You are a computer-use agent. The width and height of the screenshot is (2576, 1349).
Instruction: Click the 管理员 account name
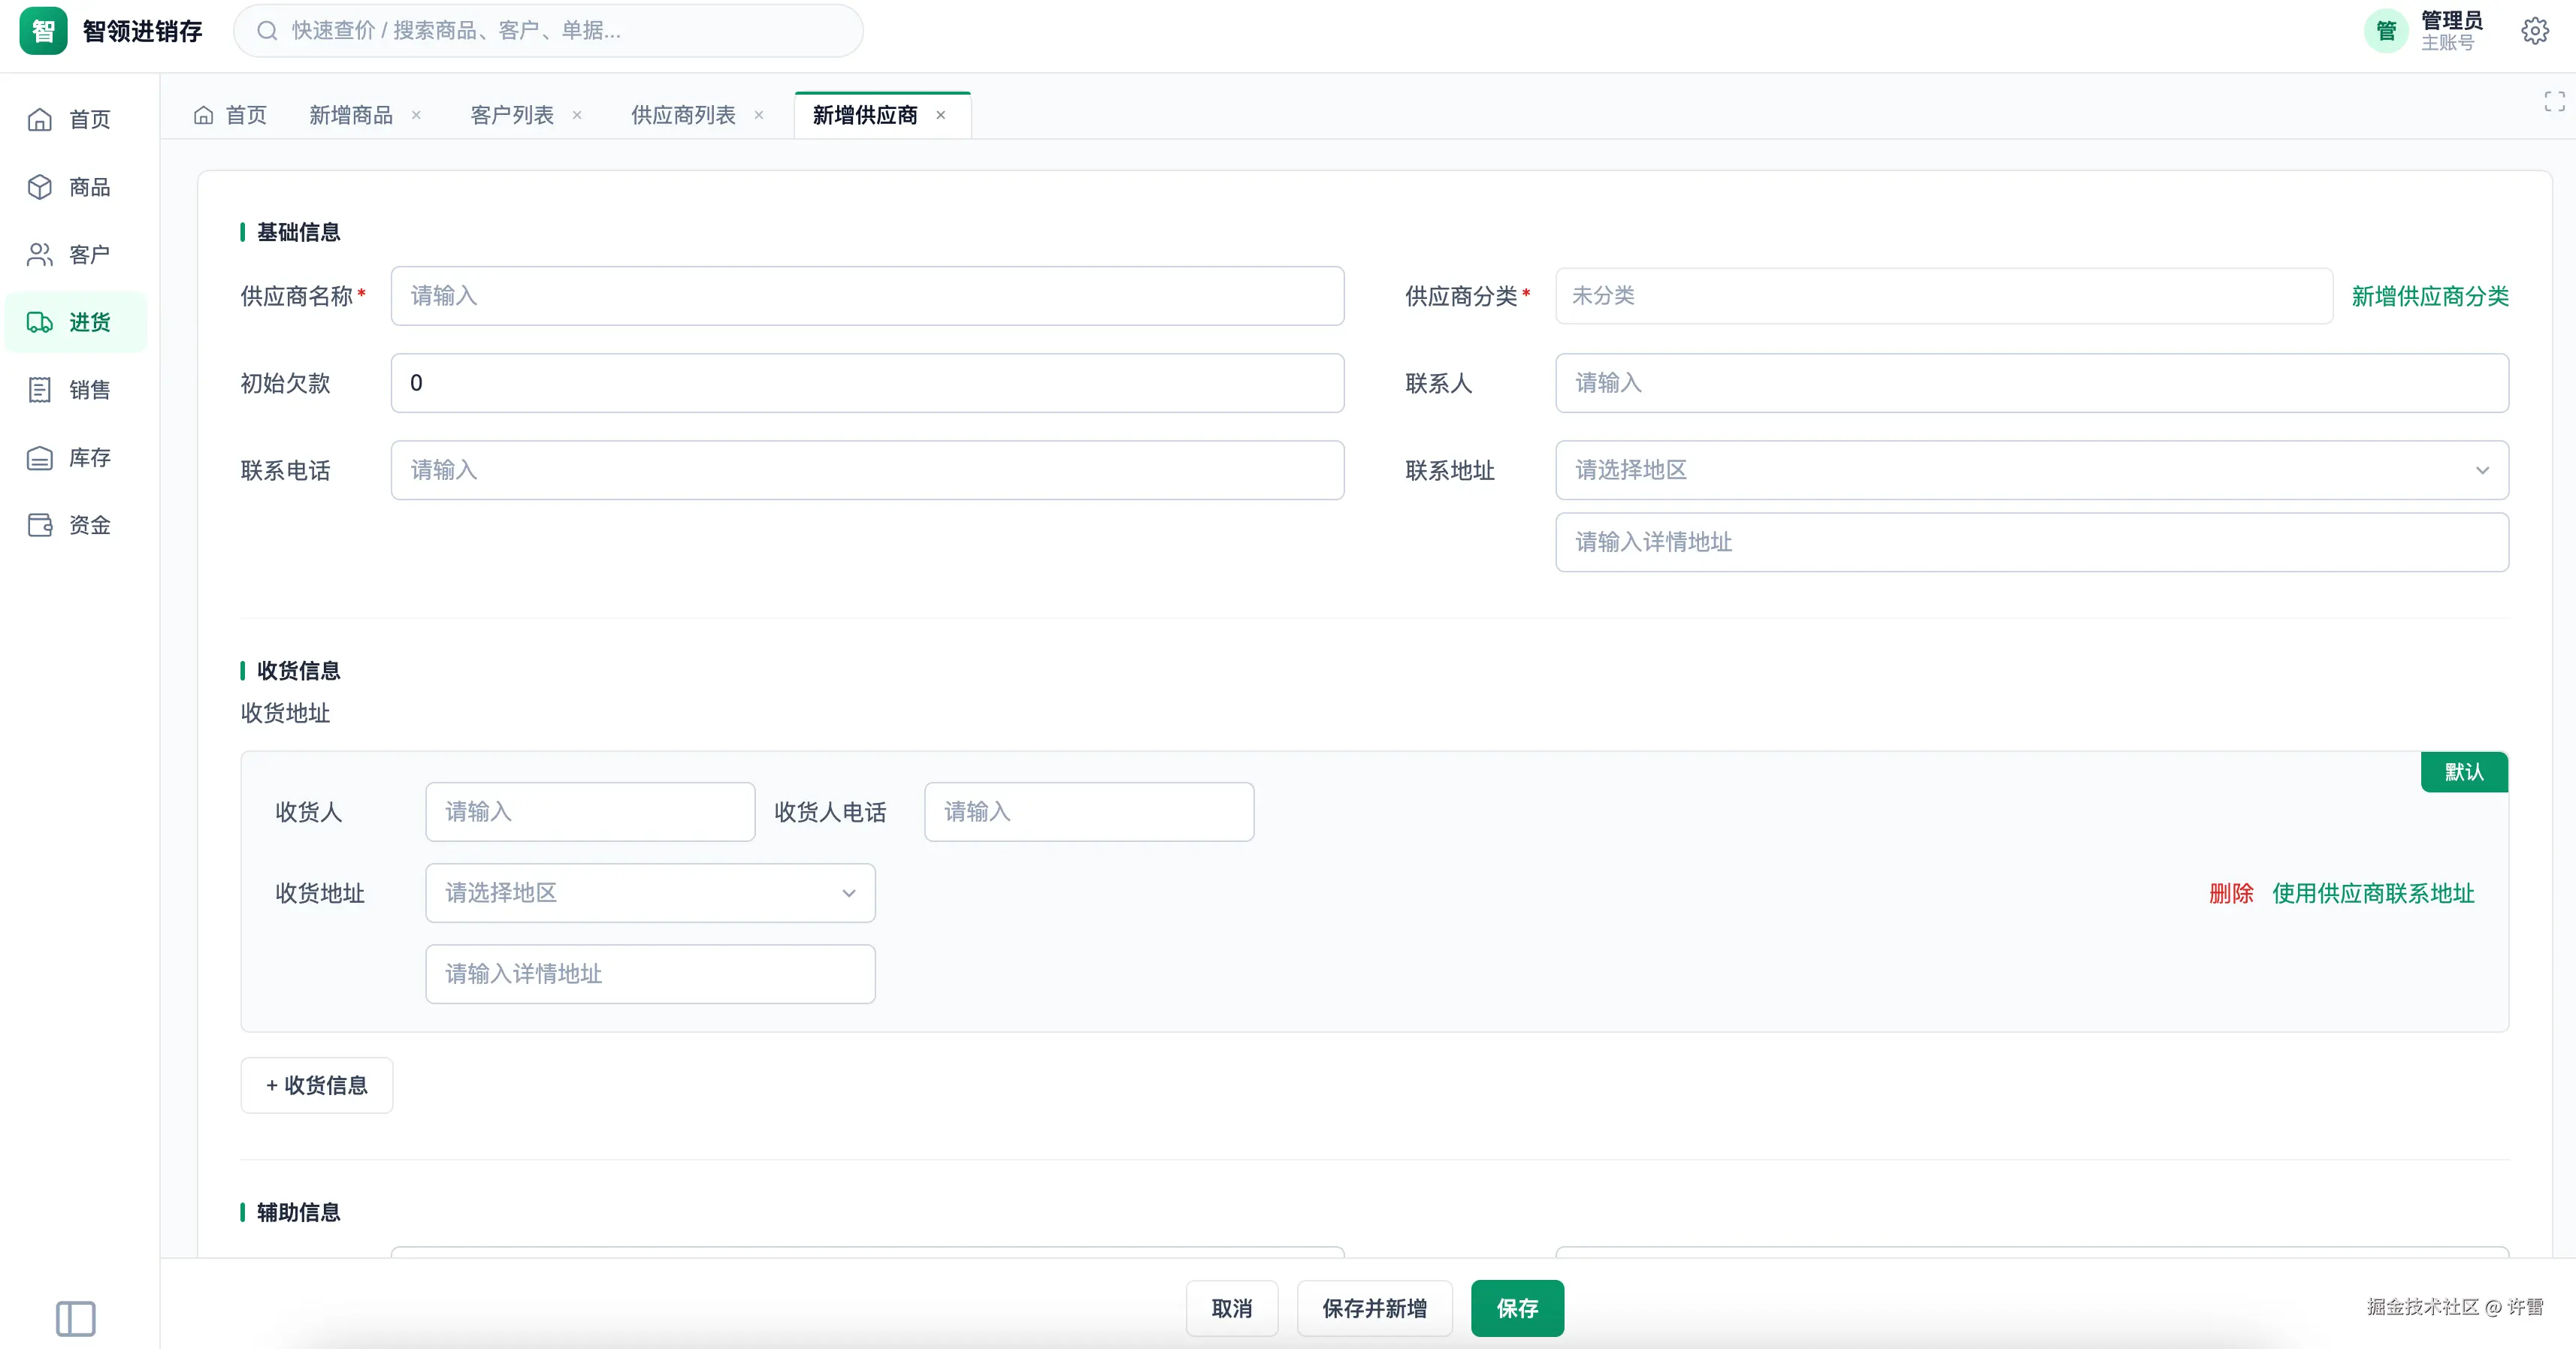tap(2451, 21)
